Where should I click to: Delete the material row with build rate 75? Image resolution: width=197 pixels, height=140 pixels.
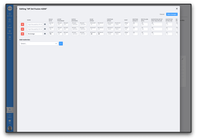(22, 24)
